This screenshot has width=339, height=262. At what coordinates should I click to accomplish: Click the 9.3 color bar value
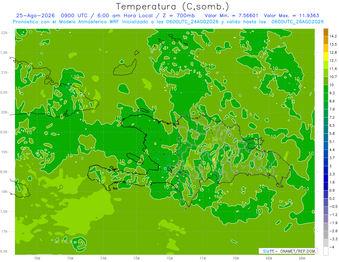pos(332,93)
